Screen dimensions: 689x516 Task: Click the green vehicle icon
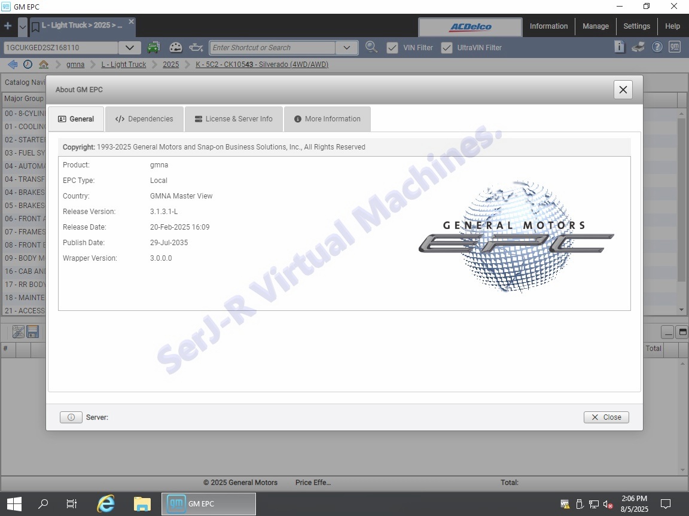click(x=153, y=47)
